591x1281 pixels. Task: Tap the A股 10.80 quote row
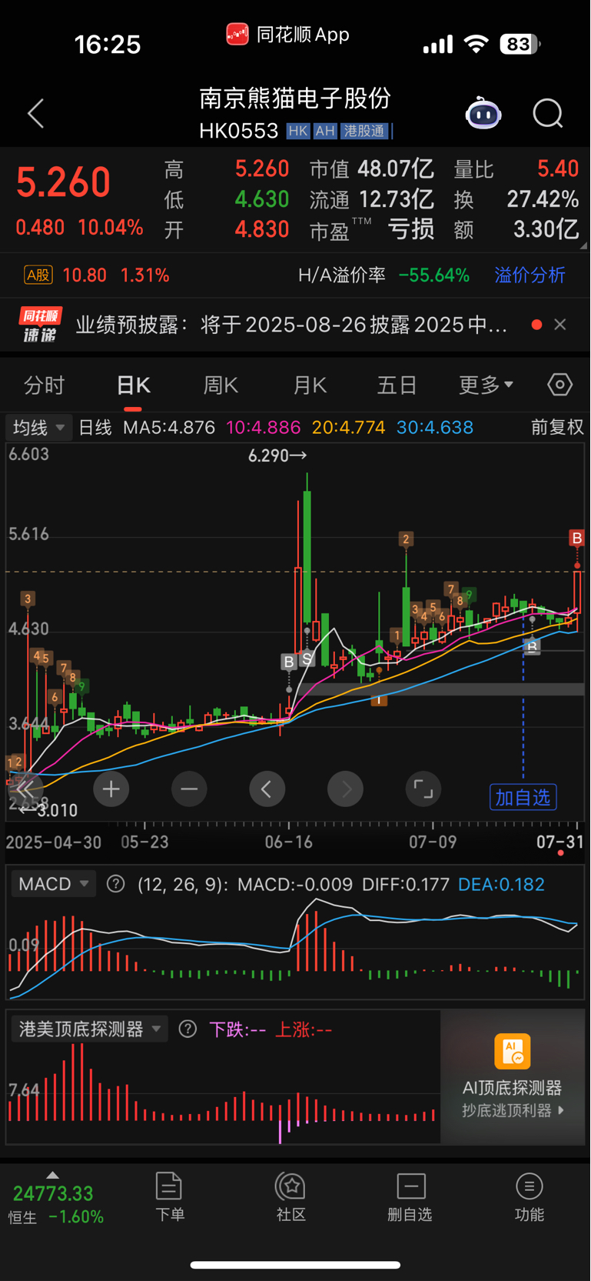(97, 275)
